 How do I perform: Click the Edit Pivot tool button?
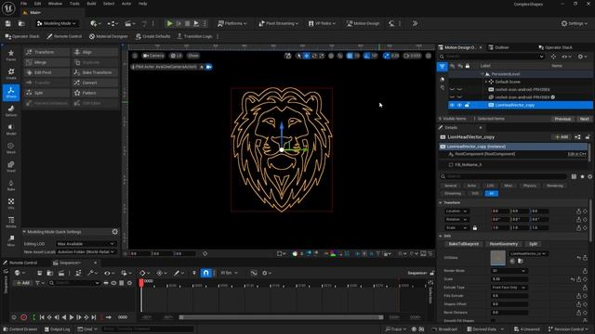coord(47,72)
